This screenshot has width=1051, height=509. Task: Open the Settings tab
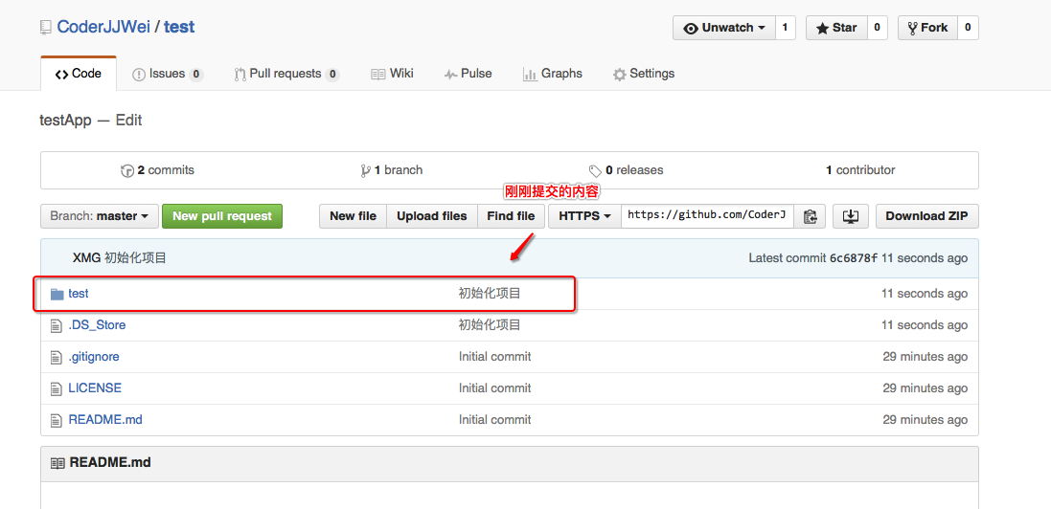coord(644,74)
